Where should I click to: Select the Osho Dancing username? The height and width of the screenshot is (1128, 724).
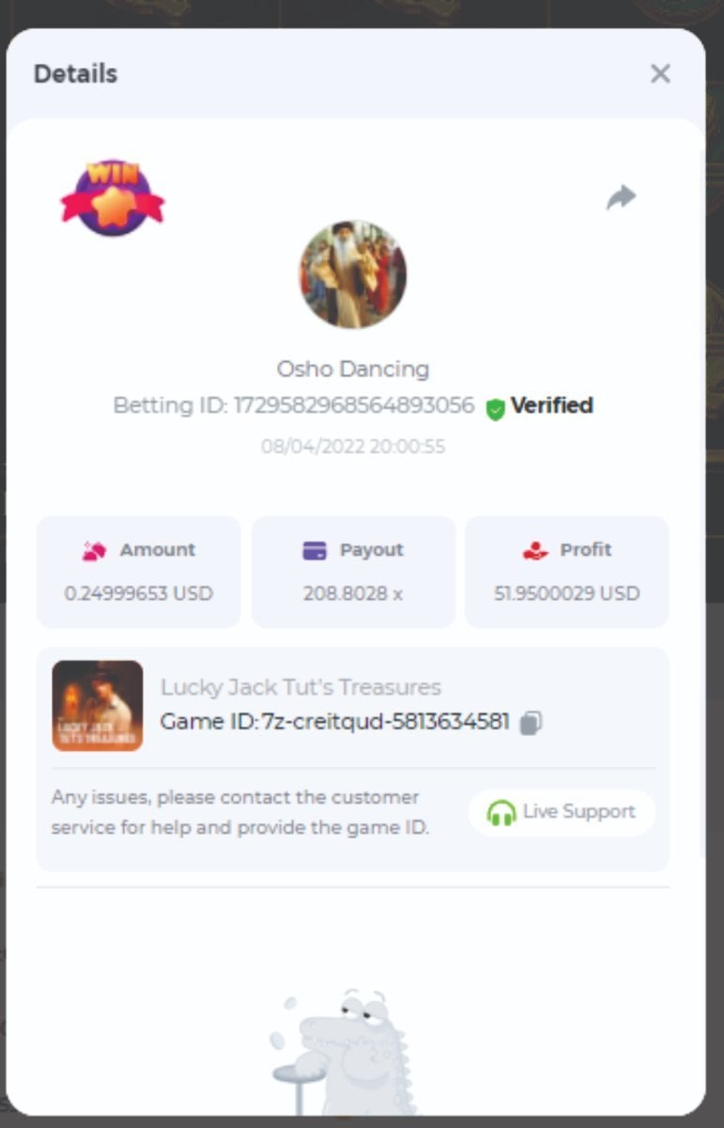353,368
